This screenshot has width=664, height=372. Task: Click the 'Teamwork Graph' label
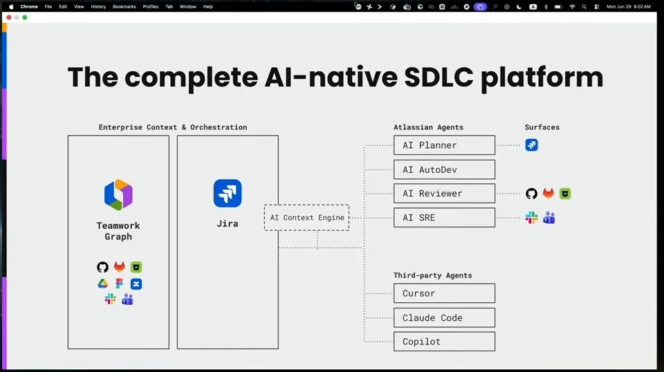118,231
